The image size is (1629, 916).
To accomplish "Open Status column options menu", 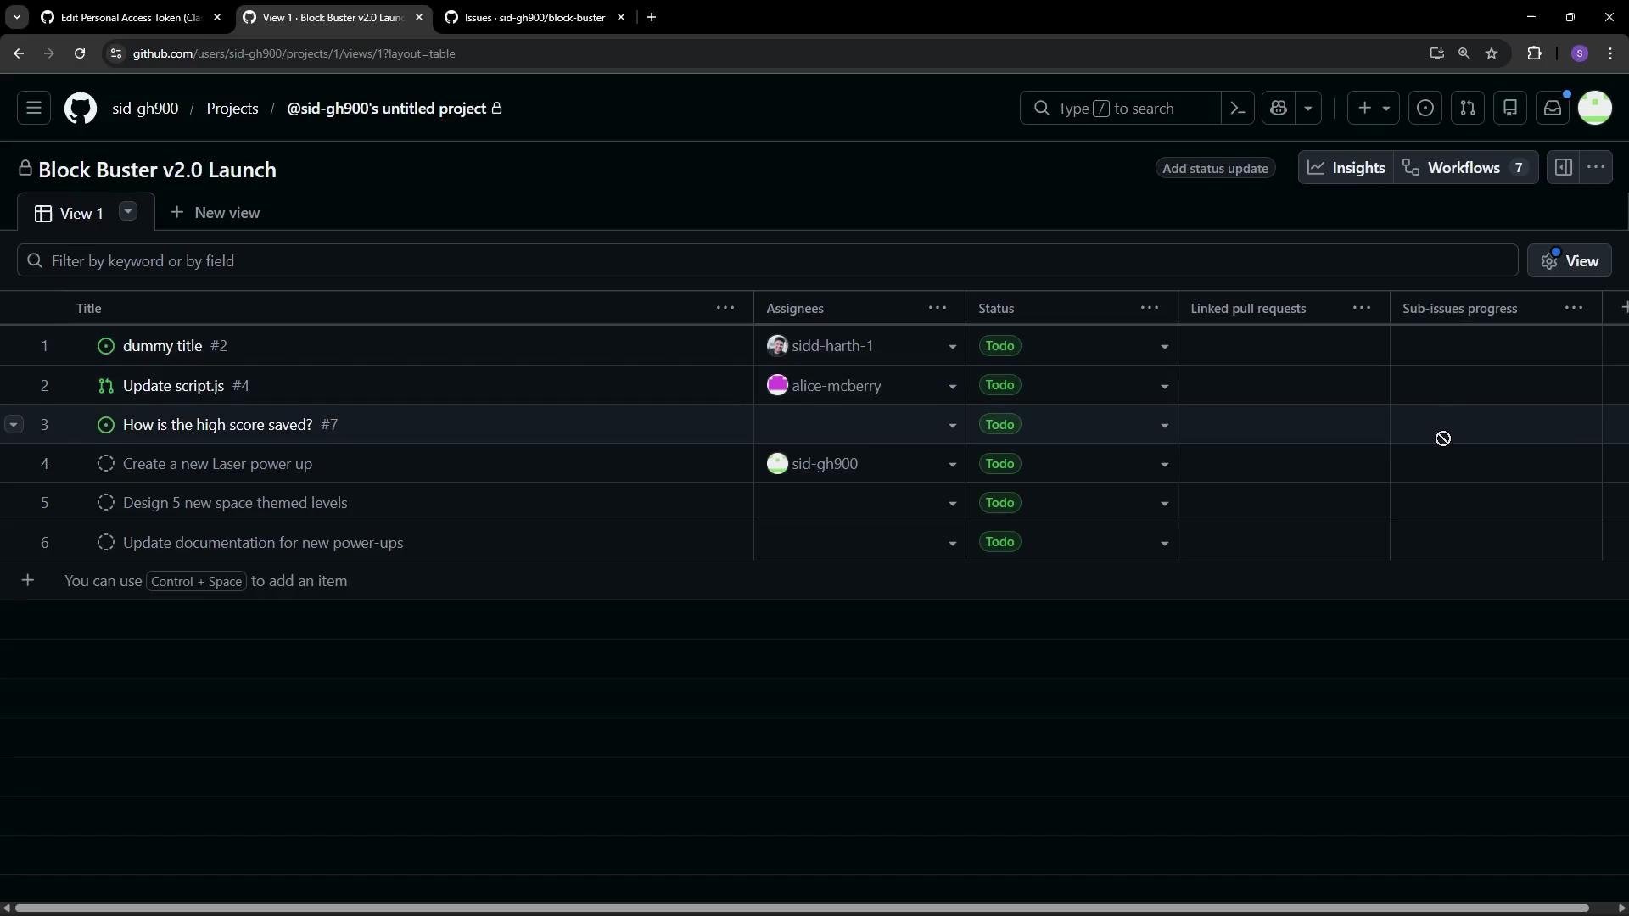I will coord(1150,308).
